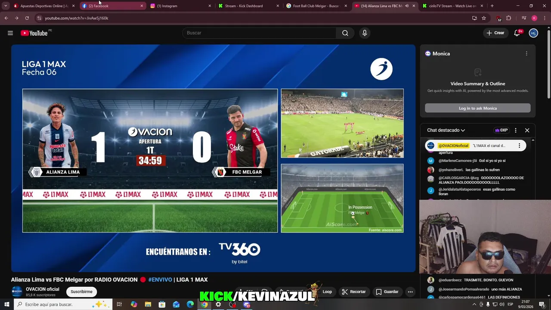
Task: Open Microsoft Store from the taskbar
Action: point(162,304)
